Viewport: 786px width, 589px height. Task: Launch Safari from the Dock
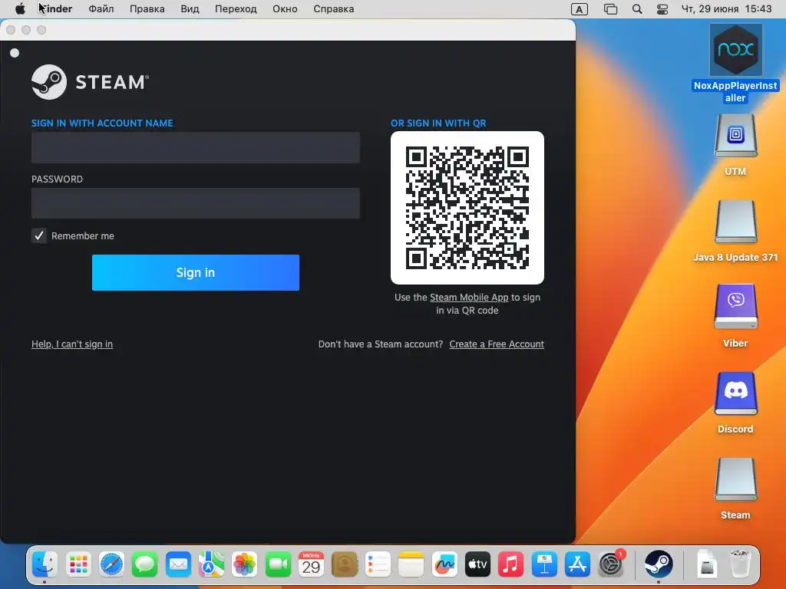(x=111, y=564)
